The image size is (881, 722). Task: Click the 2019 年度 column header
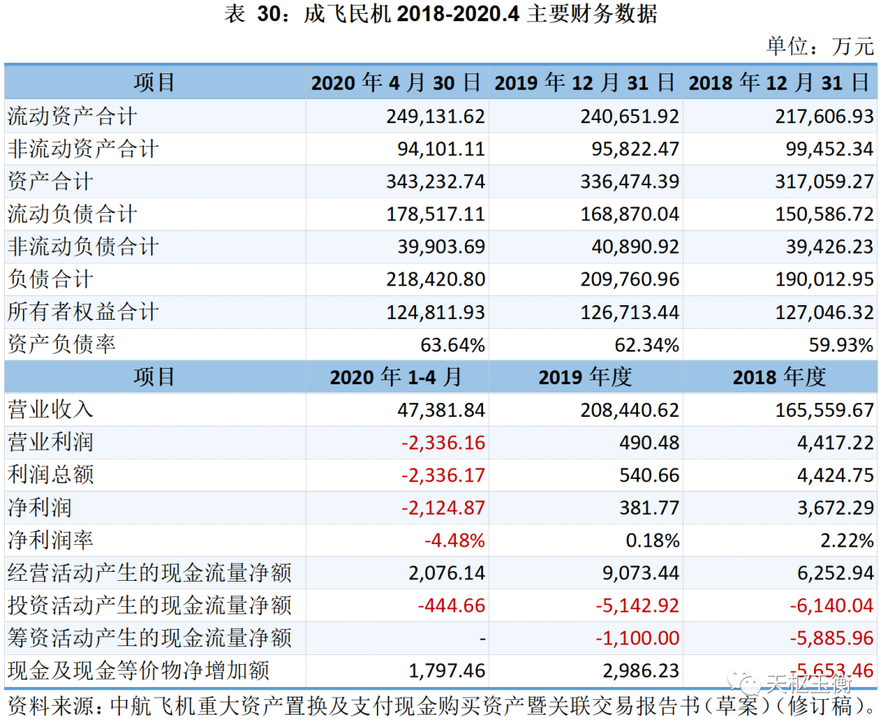tap(585, 377)
